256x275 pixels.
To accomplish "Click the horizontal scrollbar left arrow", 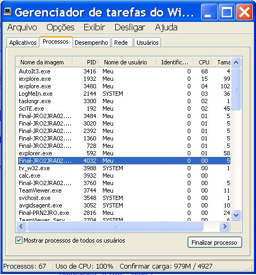I will tap(21, 226).
